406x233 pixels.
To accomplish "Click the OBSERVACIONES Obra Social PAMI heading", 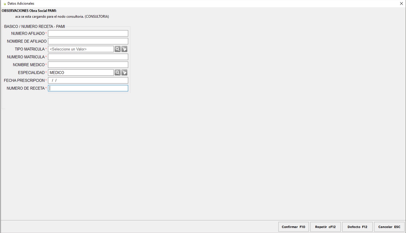I will [x=29, y=11].
